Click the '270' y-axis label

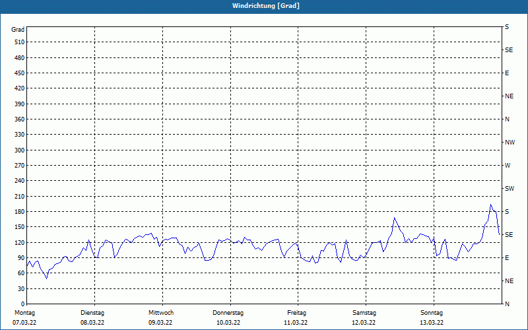[20, 166]
